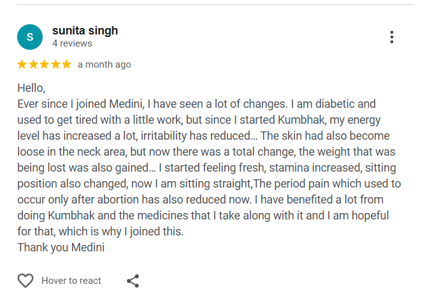446x303 pixels.
Task: Click the "a month ago" timestamp
Action: coord(104,64)
